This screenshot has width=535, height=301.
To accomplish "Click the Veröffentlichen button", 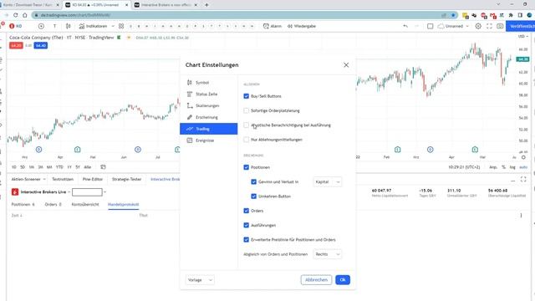I will 521,26.
